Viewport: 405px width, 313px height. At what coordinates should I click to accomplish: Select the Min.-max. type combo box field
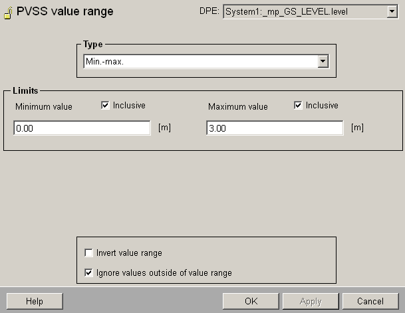click(x=200, y=61)
